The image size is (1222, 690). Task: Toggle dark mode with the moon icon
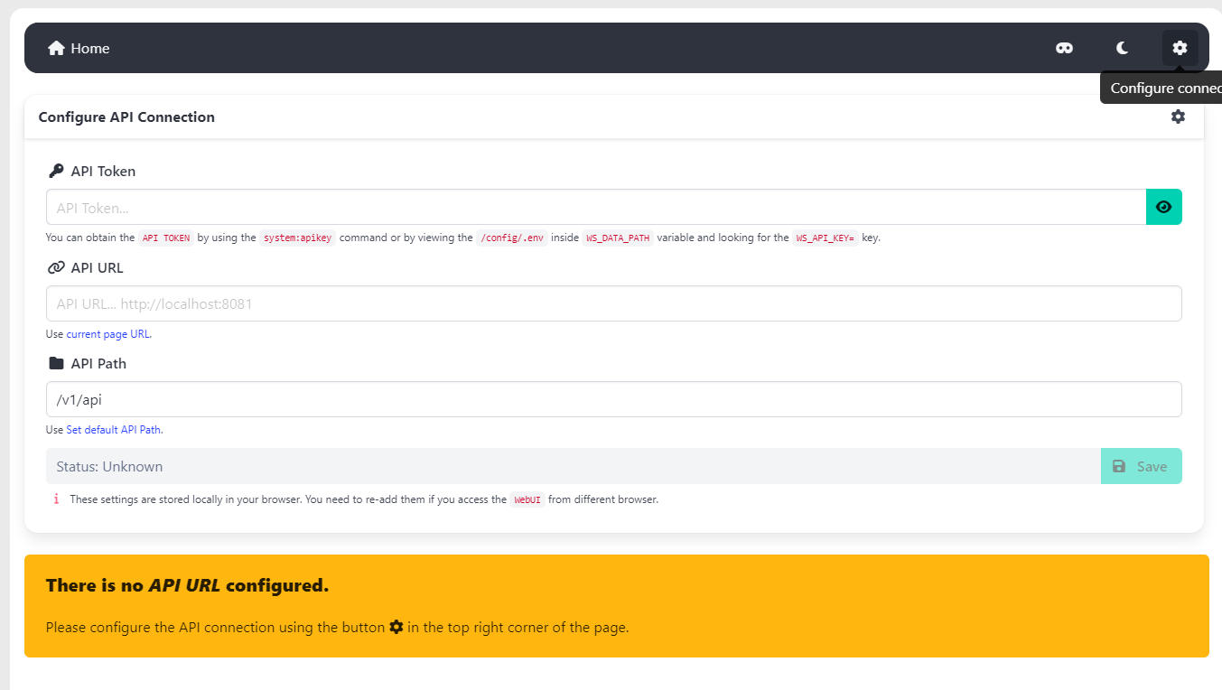(x=1122, y=49)
